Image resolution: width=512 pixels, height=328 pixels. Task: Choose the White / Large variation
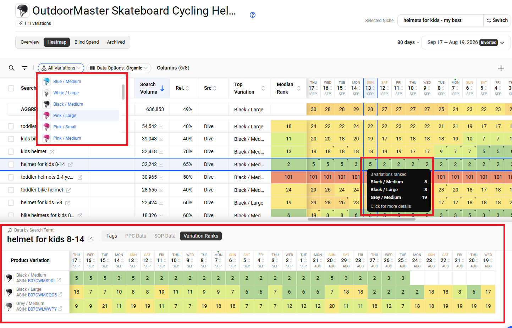point(81,93)
